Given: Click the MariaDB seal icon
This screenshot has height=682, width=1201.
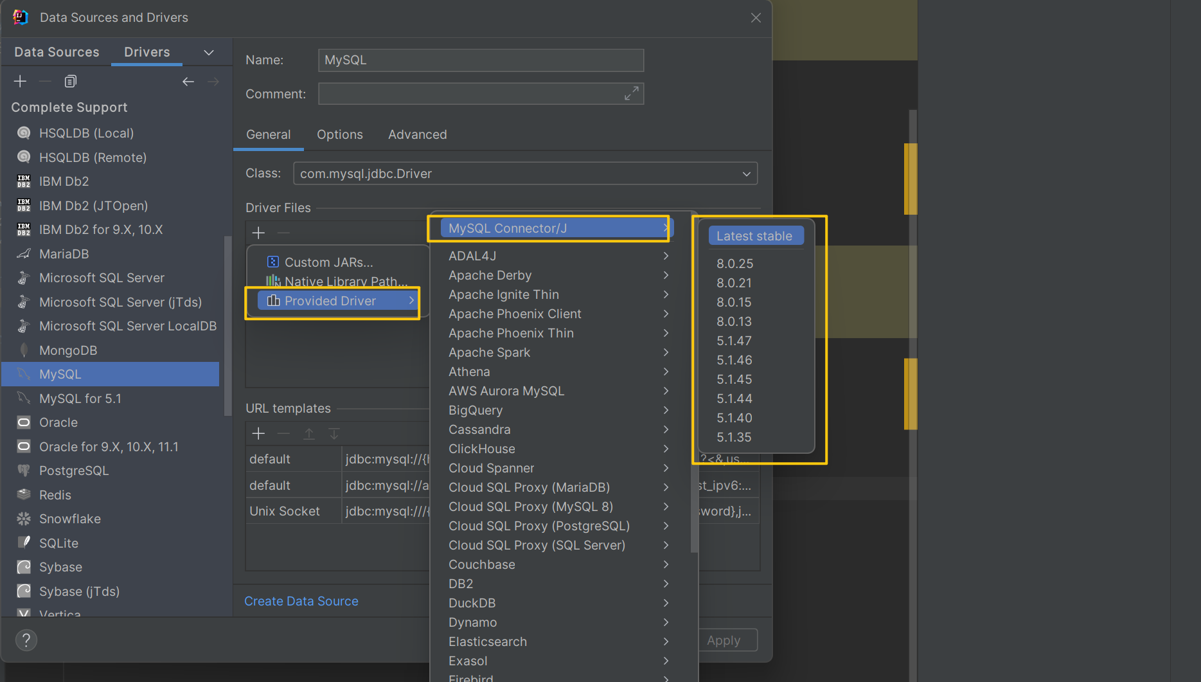Looking at the screenshot, I should click(x=24, y=254).
